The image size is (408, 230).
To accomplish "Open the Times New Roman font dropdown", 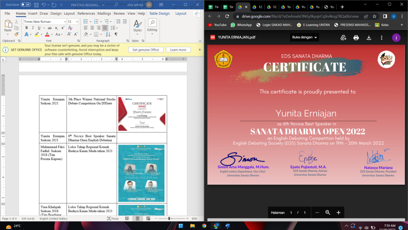I will 65,22.
